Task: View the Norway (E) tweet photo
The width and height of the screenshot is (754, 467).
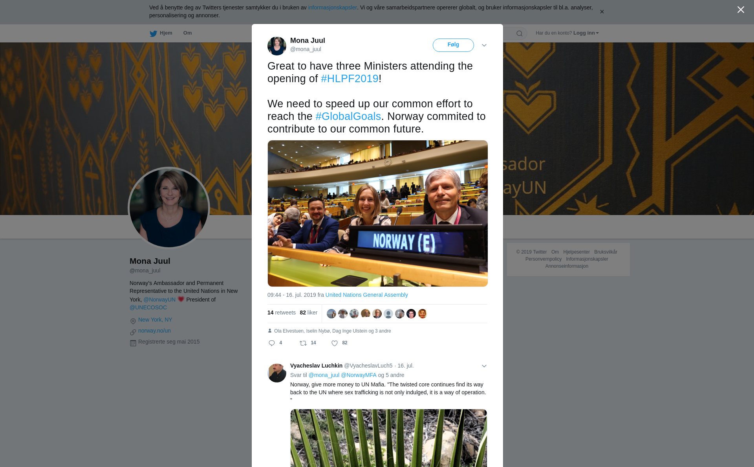Action: [378, 213]
